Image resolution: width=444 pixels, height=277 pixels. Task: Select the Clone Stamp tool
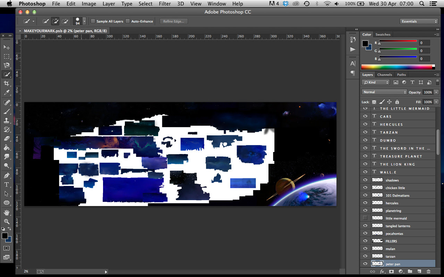7,120
